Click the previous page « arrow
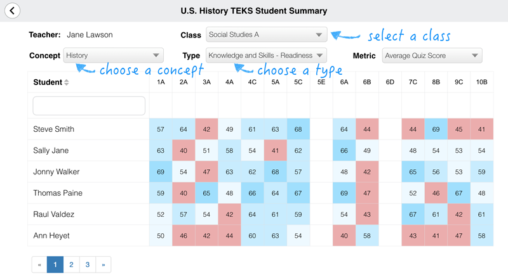Viewport: 508px width, 277px height. 39,265
